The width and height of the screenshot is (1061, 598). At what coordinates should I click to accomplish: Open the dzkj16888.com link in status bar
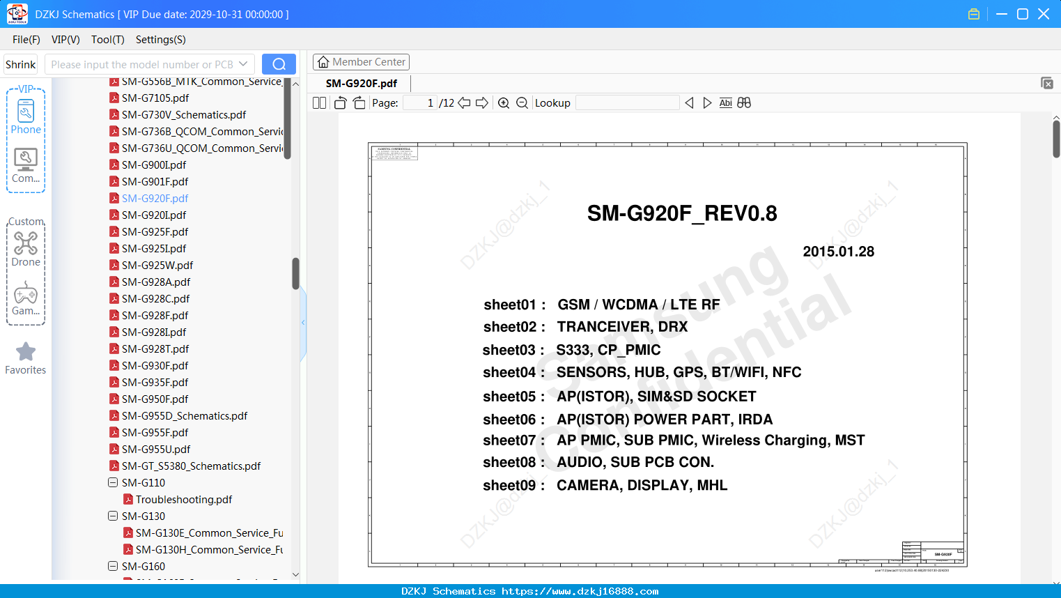(x=580, y=591)
